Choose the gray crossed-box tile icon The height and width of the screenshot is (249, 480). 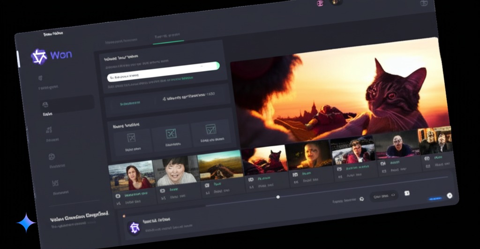click(x=131, y=137)
